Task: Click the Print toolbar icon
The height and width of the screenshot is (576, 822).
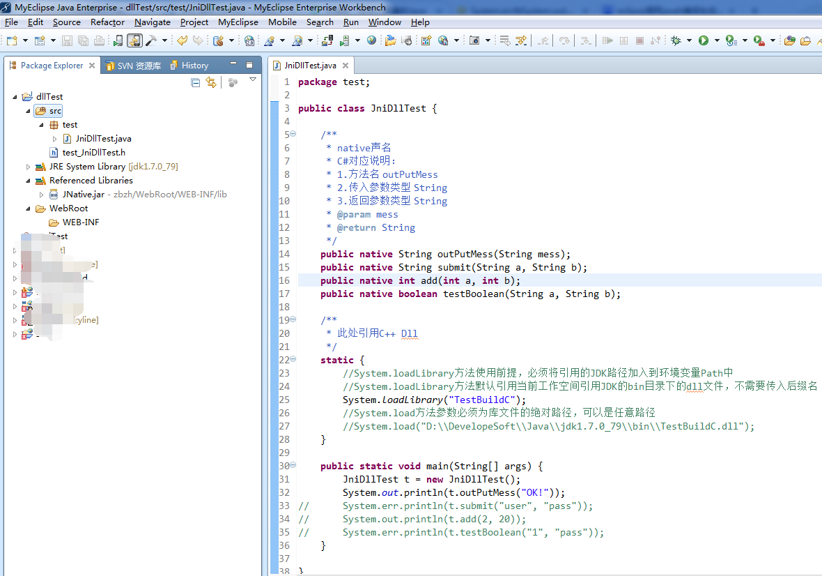Action: (x=99, y=40)
